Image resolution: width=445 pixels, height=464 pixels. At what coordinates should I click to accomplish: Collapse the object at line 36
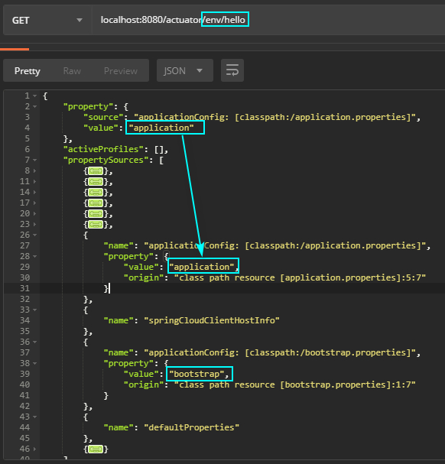click(35, 342)
